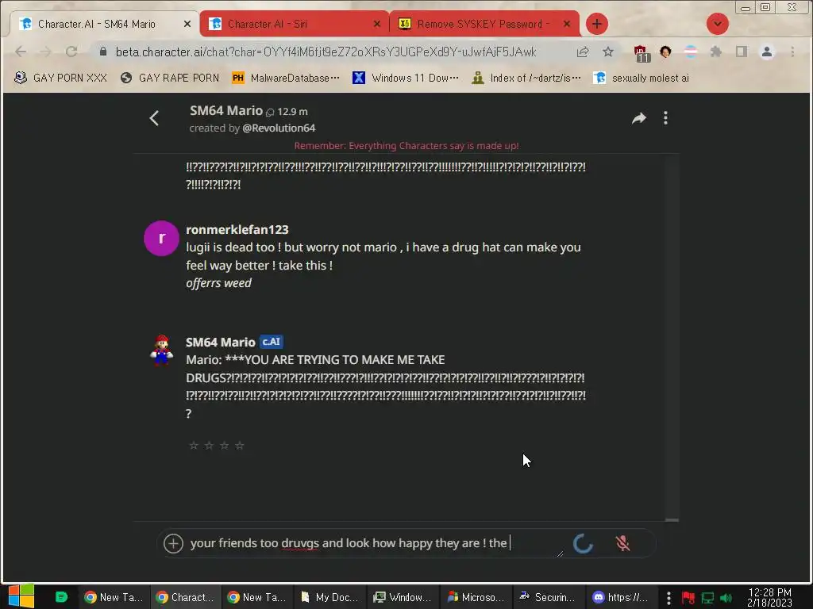Switch to Charact... Chrome taskbar button
The image size is (813, 609).
tap(185, 597)
